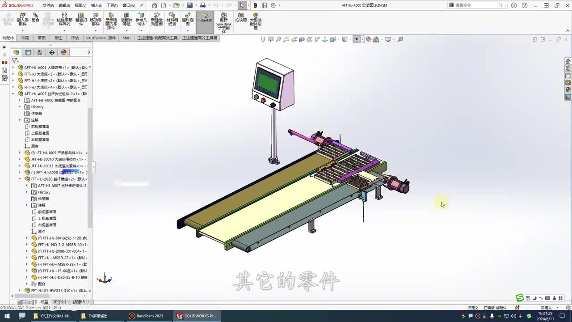Expand AFT-HJ-A005 大输送带 tree node
This screenshot has width=572, height=322.
(x=13, y=68)
